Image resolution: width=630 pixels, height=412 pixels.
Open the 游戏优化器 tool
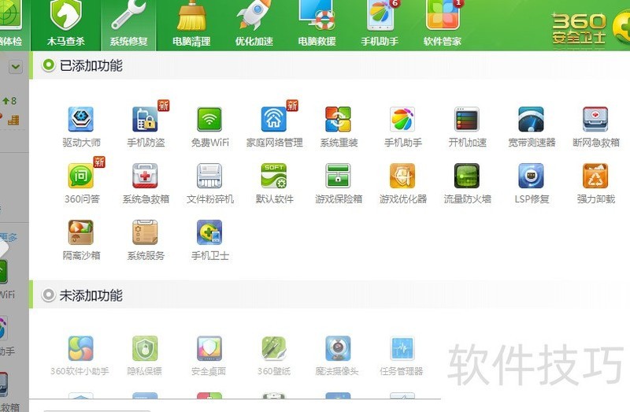click(x=402, y=184)
